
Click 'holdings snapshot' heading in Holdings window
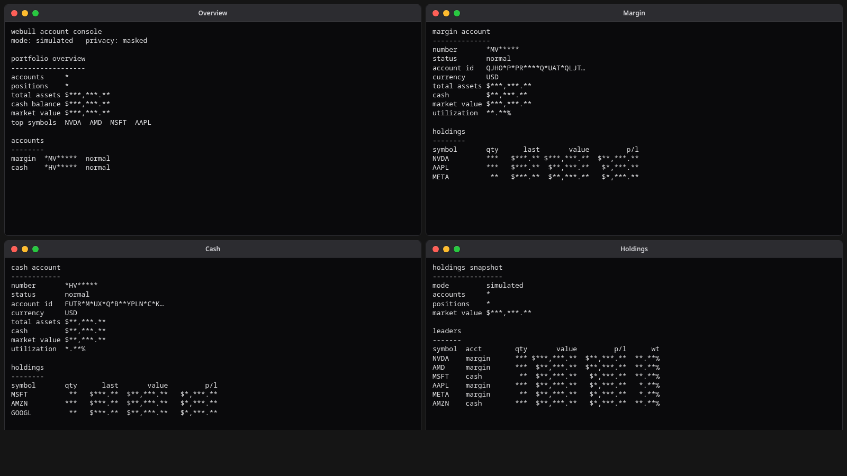467,268
